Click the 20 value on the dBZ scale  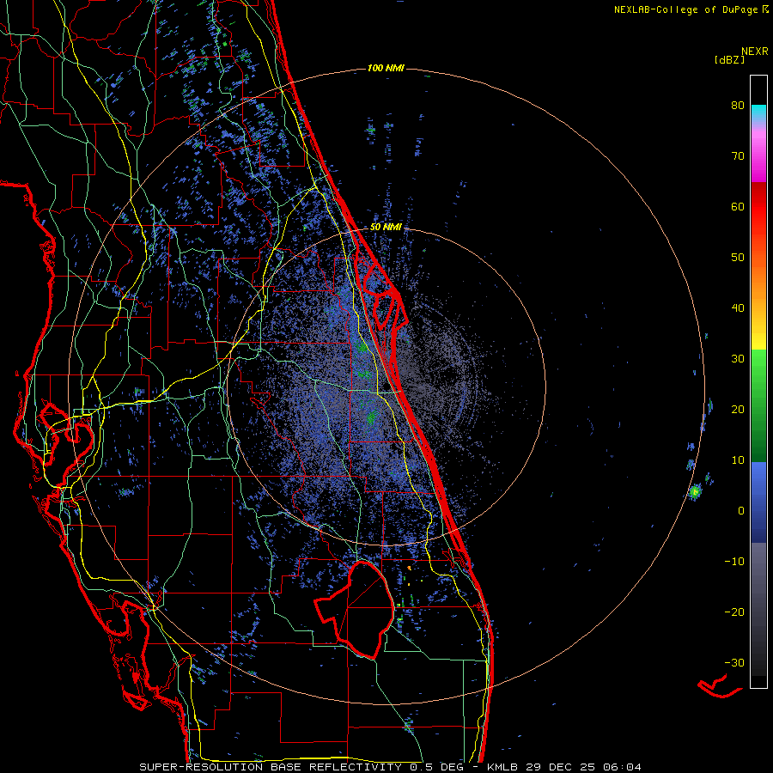pos(738,410)
